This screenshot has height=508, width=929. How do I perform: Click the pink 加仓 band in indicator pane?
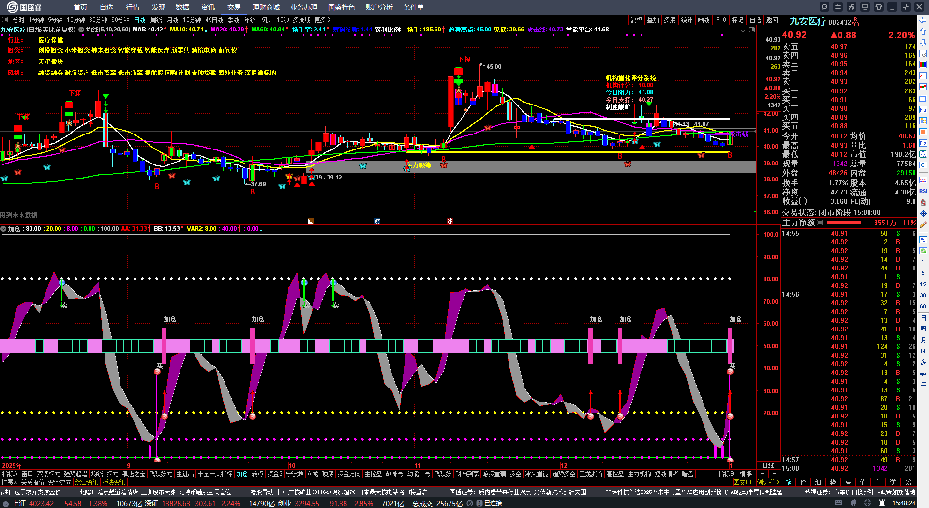[x=367, y=346]
